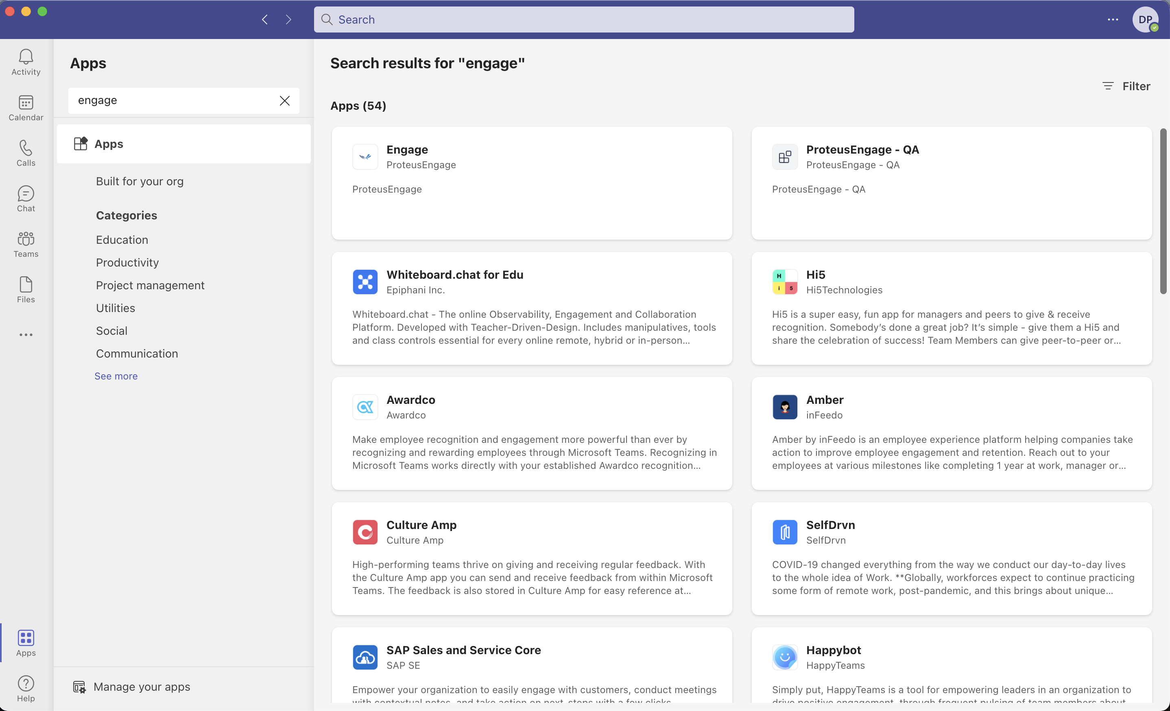Click the Happybot app icon

[x=785, y=657]
